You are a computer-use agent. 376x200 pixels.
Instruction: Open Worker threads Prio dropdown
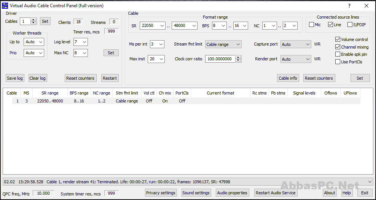(34, 53)
